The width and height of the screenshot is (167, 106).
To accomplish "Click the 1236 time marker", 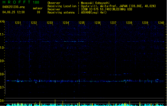I will (x=97, y=23).
